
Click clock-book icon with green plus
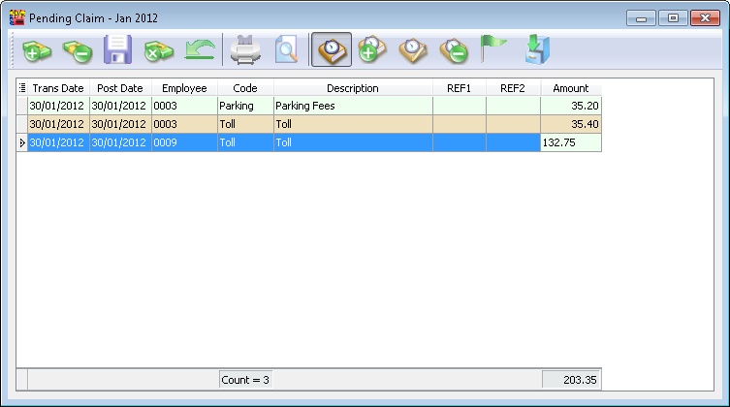pyautogui.click(x=372, y=49)
